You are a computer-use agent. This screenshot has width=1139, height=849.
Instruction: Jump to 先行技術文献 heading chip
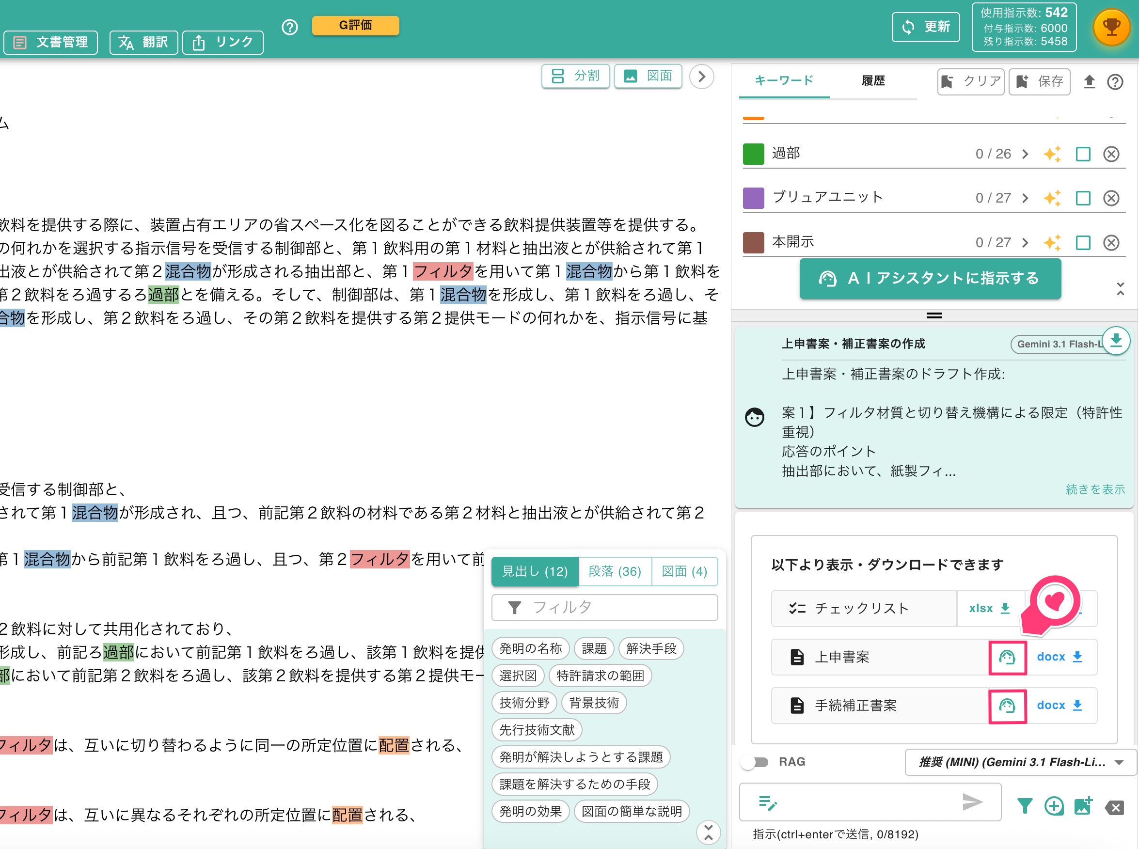pyautogui.click(x=537, y=730)
